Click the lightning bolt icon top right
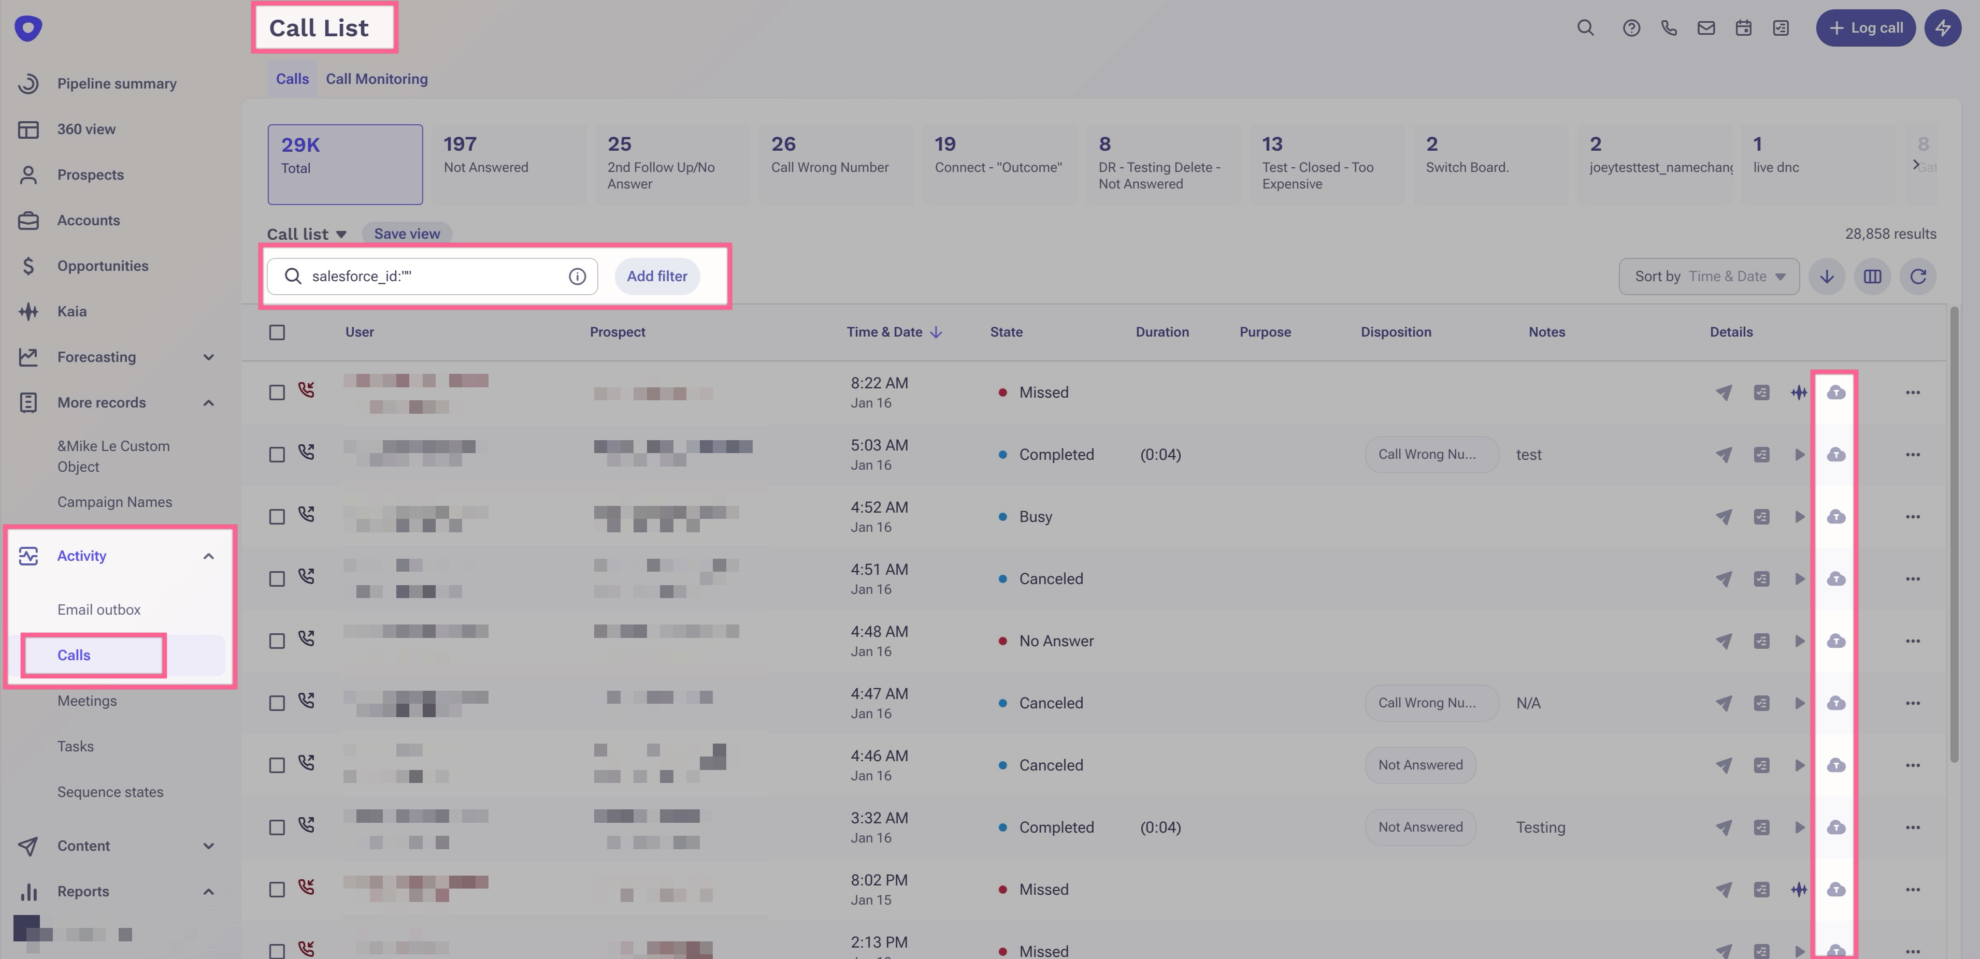This screenshot has height=959, width=1980. [1942, 28]
